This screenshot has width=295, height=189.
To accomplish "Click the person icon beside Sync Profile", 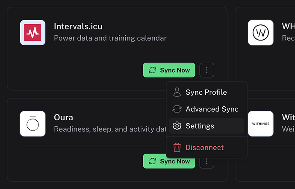I will click(177, 92).
